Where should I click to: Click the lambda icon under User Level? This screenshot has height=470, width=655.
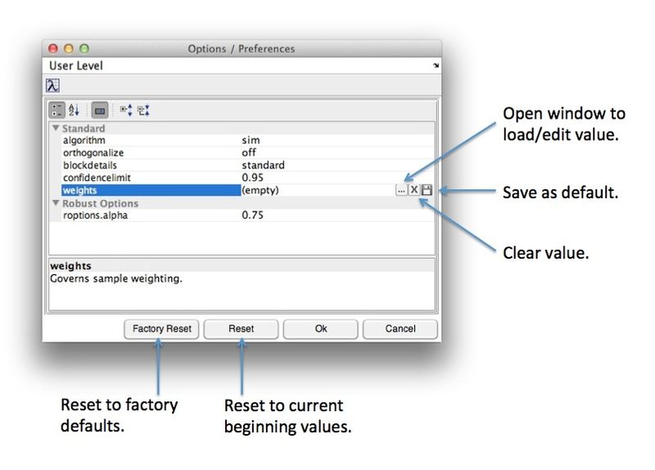click(x=52, y=85)
